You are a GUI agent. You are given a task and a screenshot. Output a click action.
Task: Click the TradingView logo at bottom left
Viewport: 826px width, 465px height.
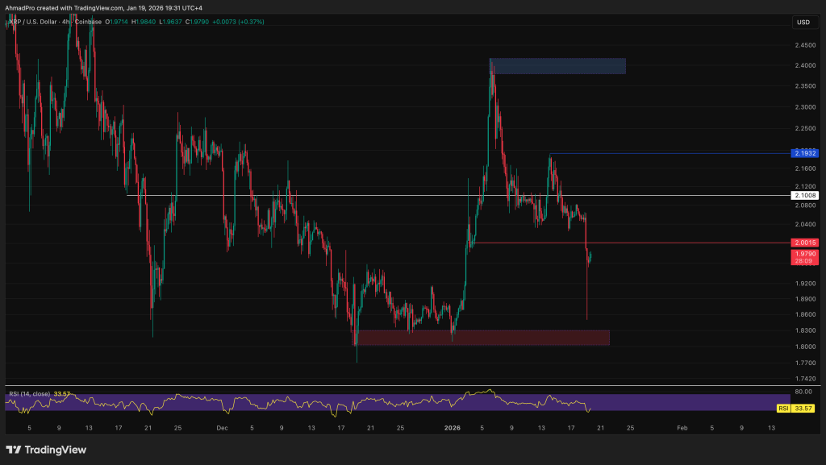(x=46, y=450)
